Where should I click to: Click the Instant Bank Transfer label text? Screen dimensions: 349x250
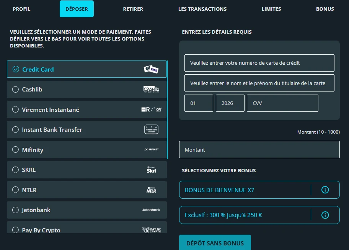tap(52, 129)
